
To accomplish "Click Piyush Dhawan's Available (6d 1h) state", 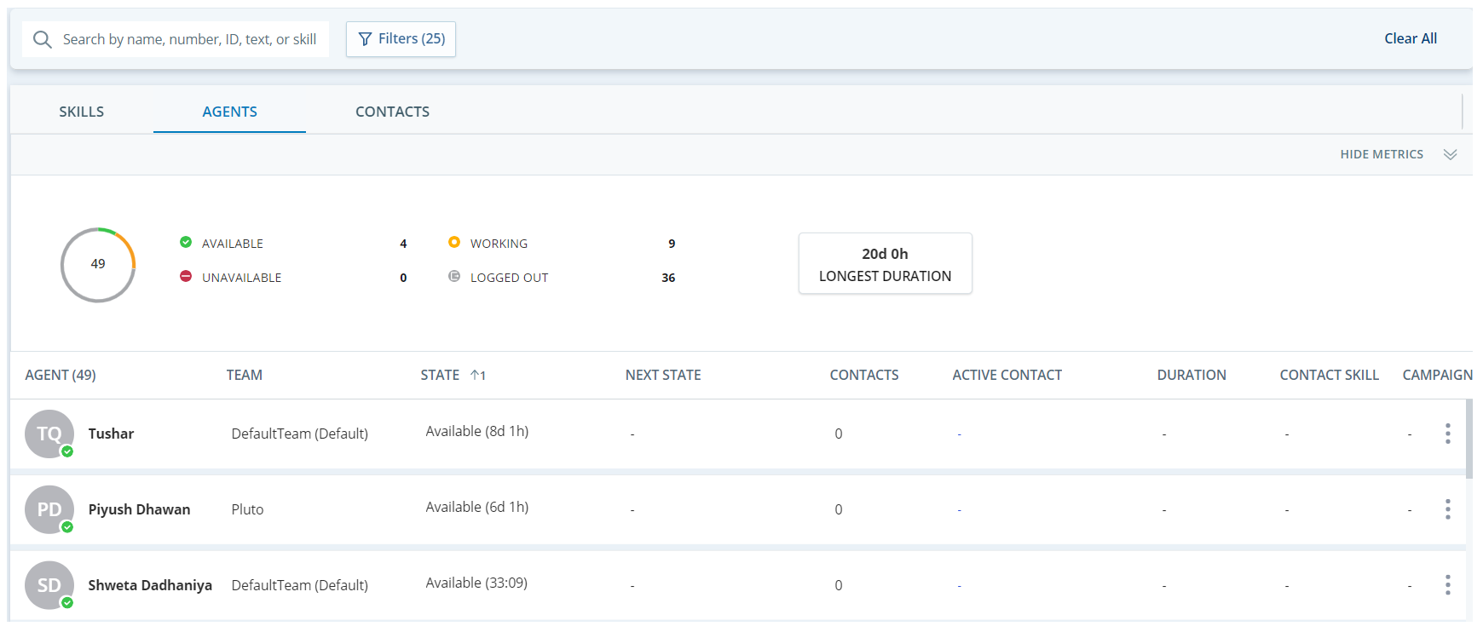I will (x=477, y=508).
